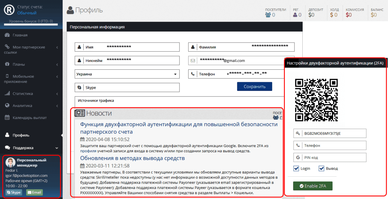The image size is (388, 199).
Task: Click the Google icon beside PIN код
Action: [298, 157]
